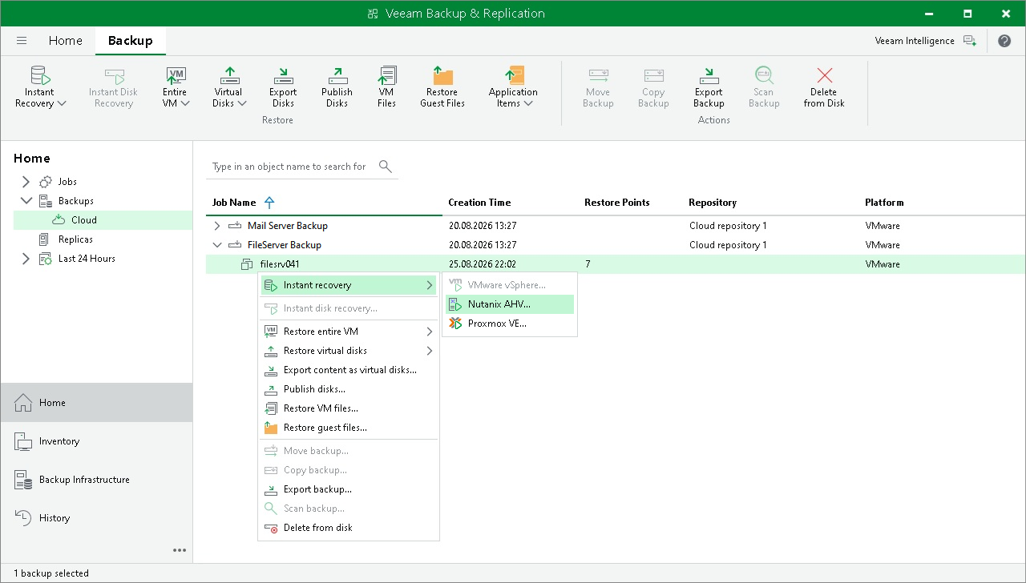The width and height of the screenshot is (1026, 583).
Task: Click the FileServer Backup job name
Action: 285,245
